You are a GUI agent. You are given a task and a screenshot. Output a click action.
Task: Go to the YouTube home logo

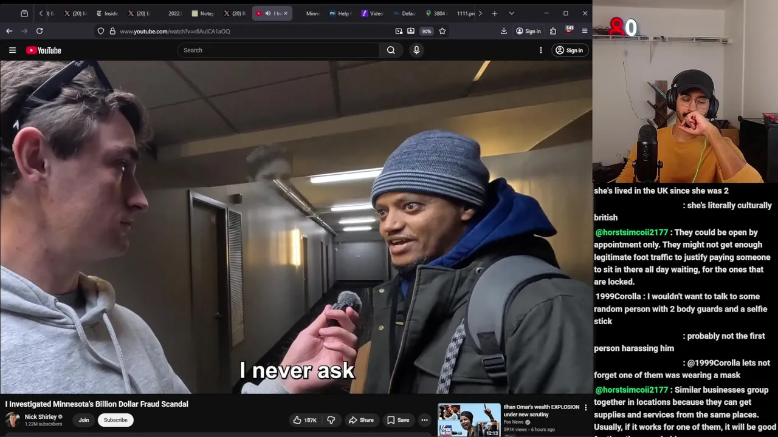click(x=44, y=50)
